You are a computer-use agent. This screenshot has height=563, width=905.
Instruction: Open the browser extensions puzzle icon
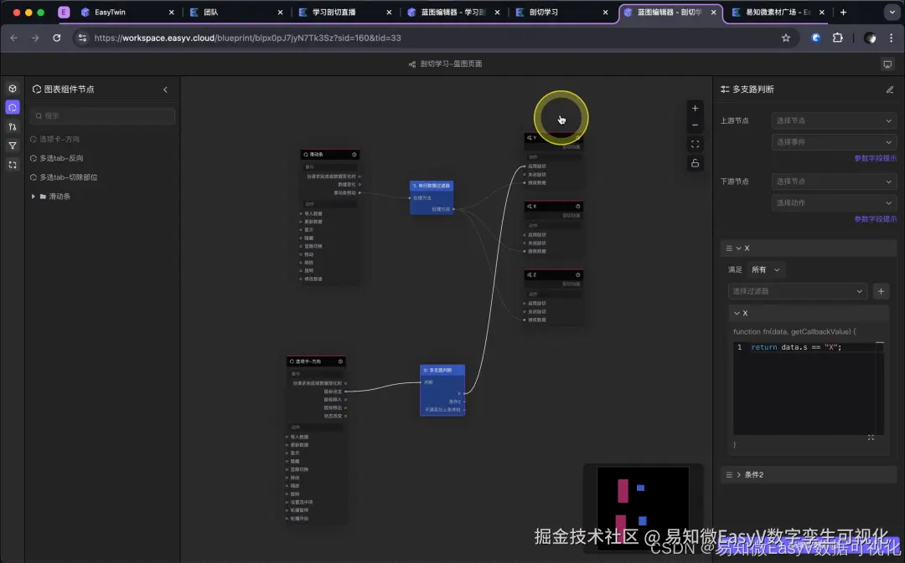(837, 38)
